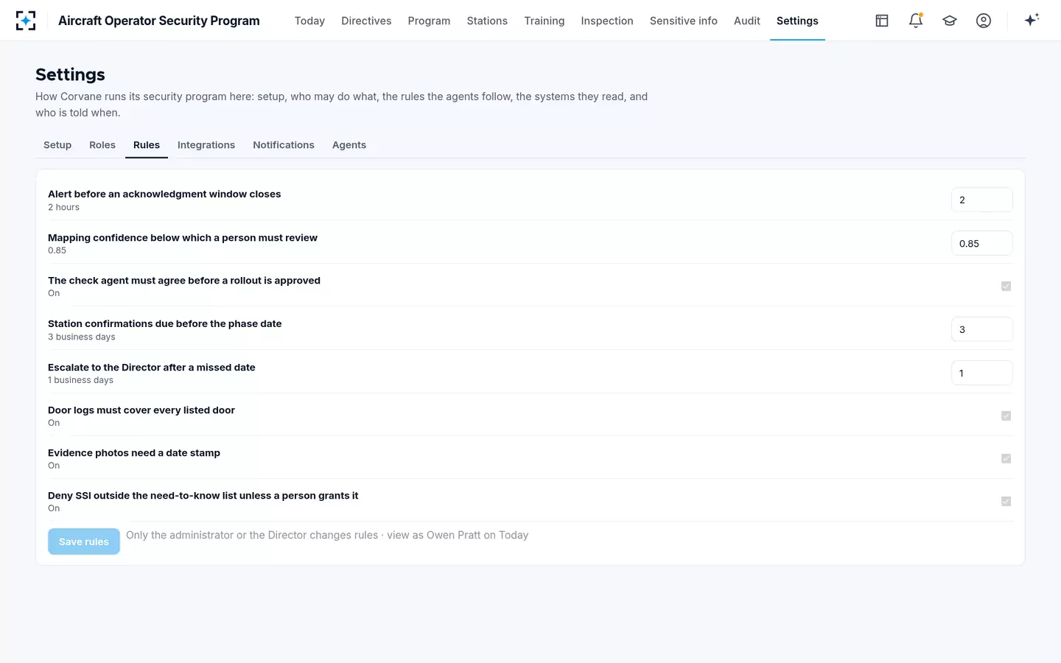Open the Program nav item
The width and height of the screenshot is (1061, 663).
[x=429, y=21]
